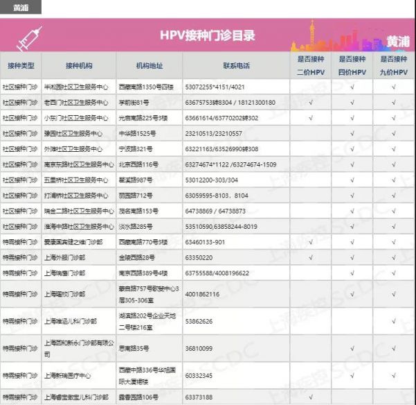
Task: Select the 黄浦 district tab
Action: pyautogui.click(x=21, y=7)
